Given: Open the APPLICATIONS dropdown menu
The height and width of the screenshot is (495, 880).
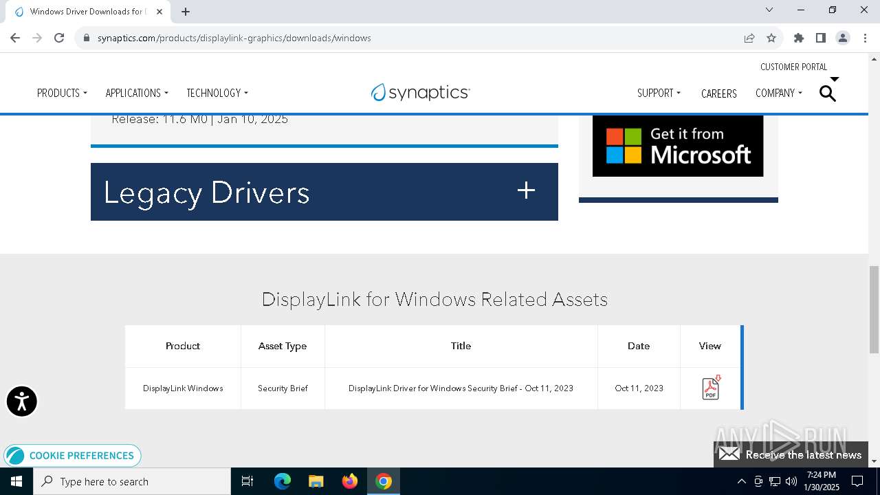Looking at the screenshot, I should [137, 93].
